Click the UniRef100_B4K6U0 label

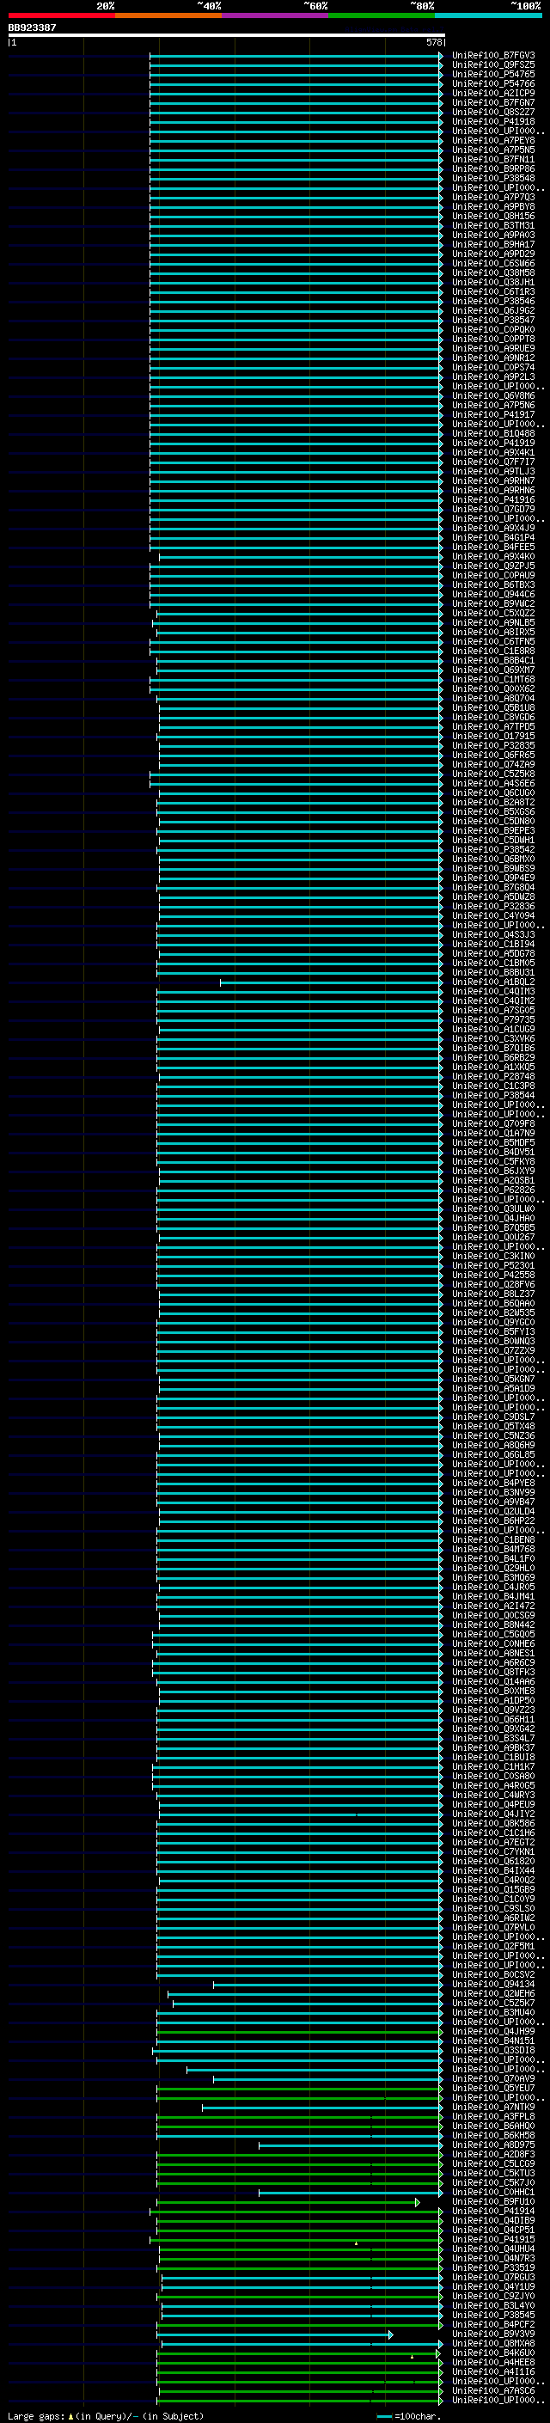[493, 2353]
